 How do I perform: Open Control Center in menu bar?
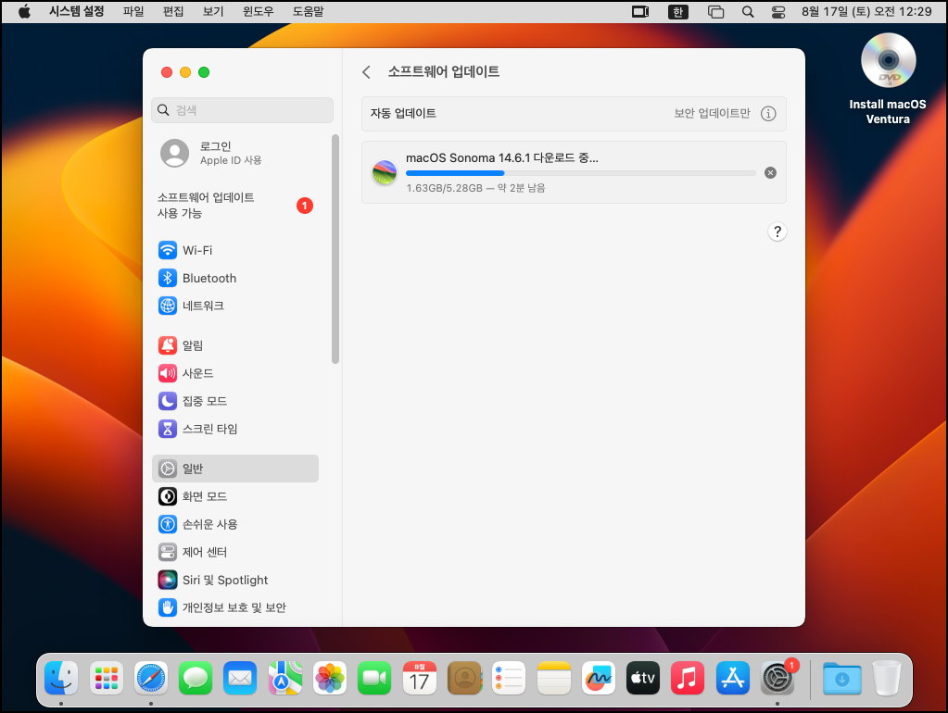pyautogui.click(x=778, y=11)
